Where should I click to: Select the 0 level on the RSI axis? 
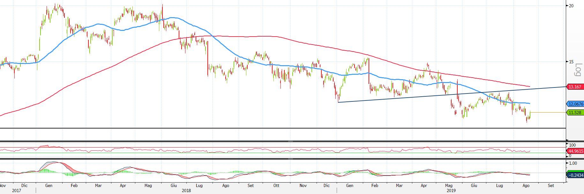[570, 156]
